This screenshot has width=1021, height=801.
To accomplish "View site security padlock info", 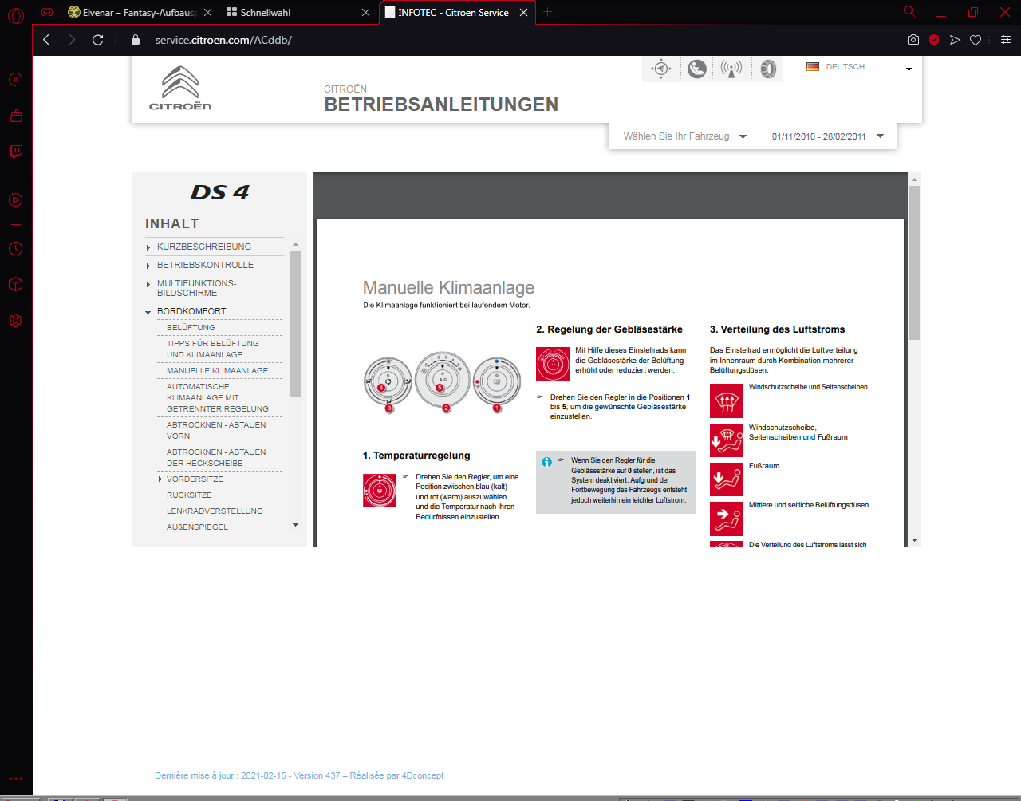I will click(x=135, y=40).
